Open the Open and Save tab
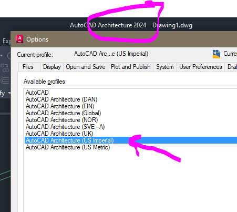237x212 pixels. [86, 67]
